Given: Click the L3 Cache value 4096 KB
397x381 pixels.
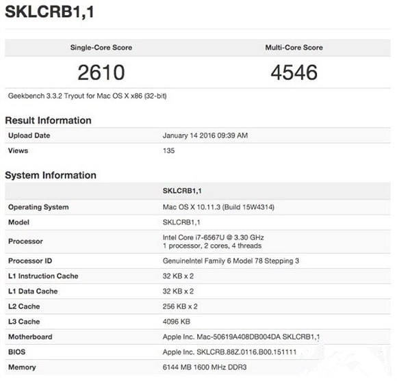Looking at the screenshot, I should point(176,321).
